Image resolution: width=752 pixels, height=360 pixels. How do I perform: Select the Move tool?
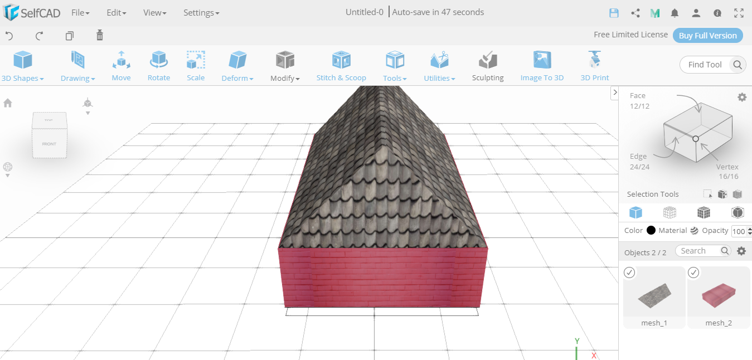(x=121, y=65)
